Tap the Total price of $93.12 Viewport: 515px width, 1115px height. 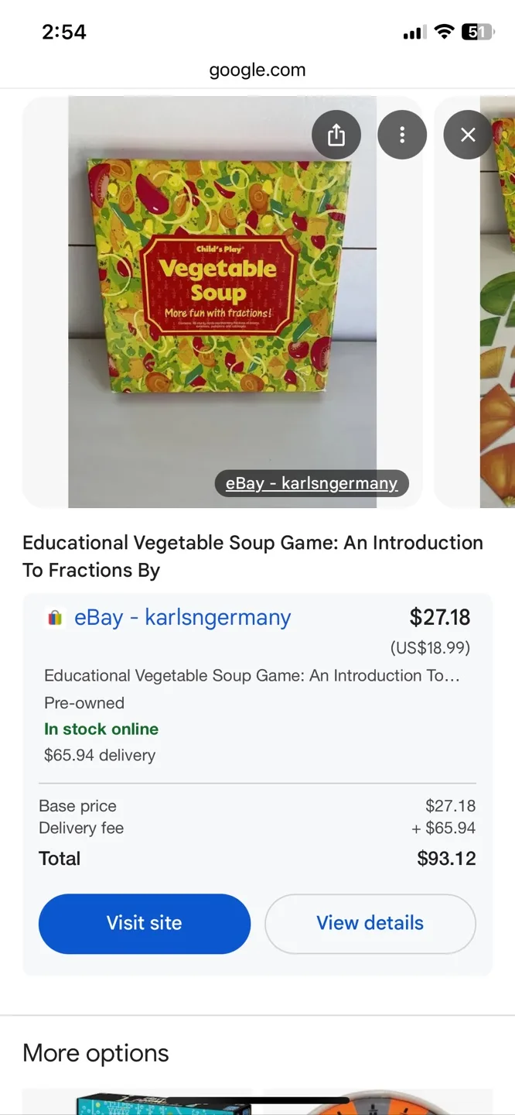[446, 858]
